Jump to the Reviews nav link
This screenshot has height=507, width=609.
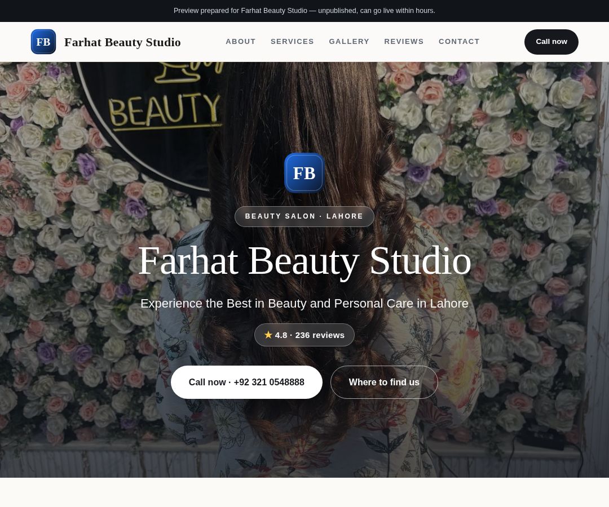coord(404,42)
